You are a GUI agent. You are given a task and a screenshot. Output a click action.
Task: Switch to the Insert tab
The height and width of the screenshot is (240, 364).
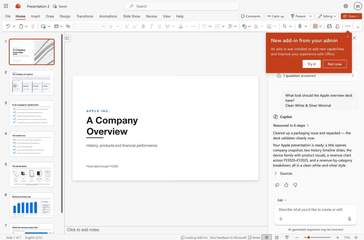click(x=36, y=16)
